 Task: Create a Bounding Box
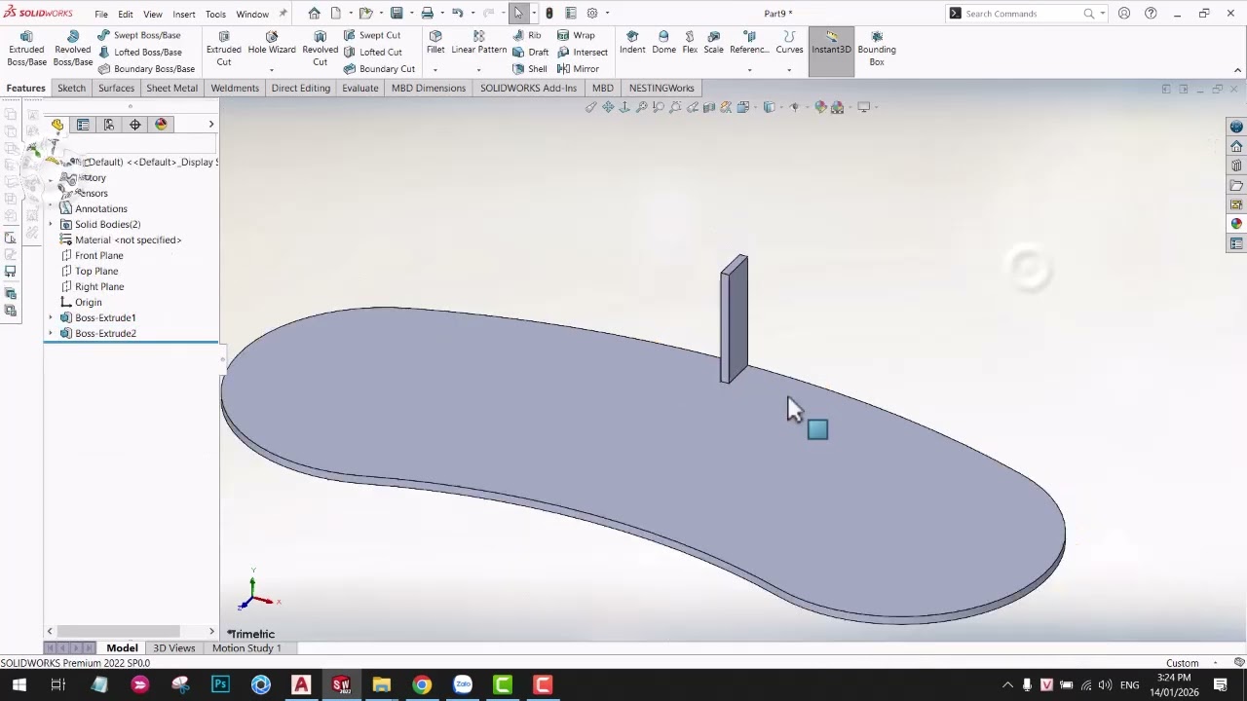click(877, 49)
